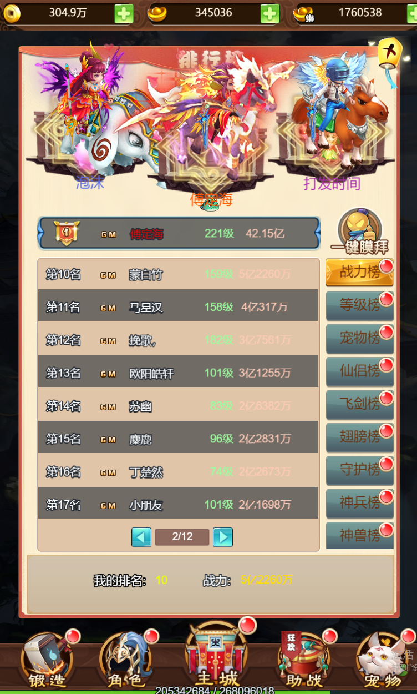Open the 飞剑榜 ranking tab
The width and height of the screenshot is (417, 694).
click(x=359, y=404)
